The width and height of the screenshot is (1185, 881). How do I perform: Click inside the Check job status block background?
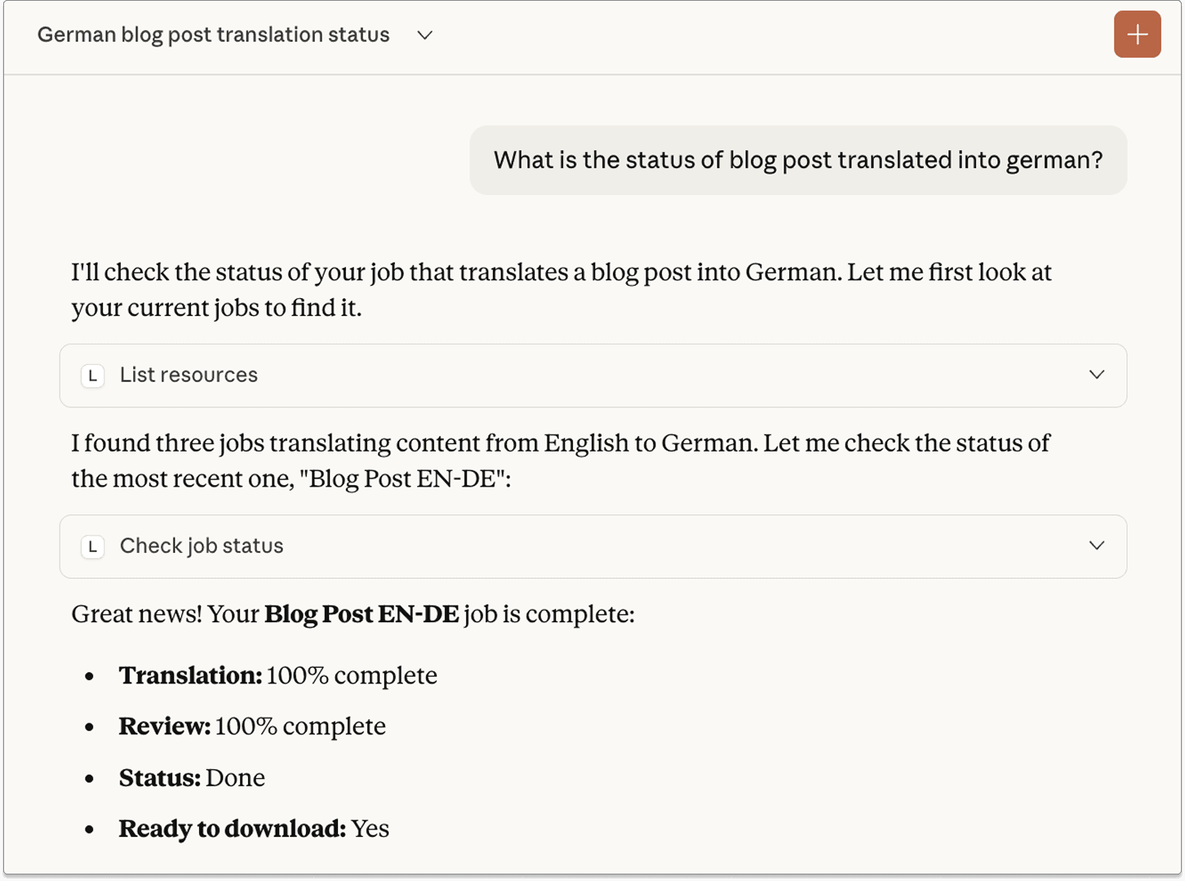[653, 545]
